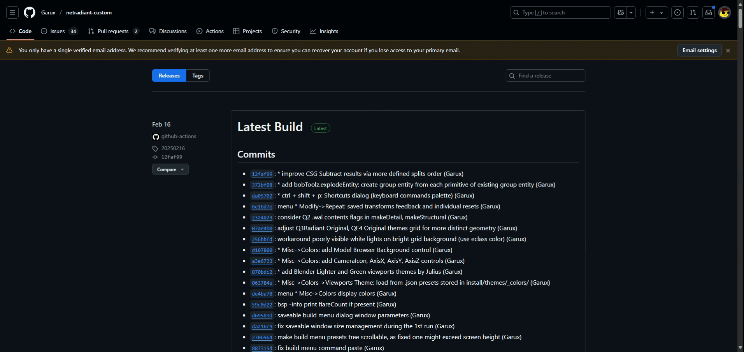Open the notifications inbox icon
The height and width of the screenshot is (352, 744).
[x=709, y=12]
